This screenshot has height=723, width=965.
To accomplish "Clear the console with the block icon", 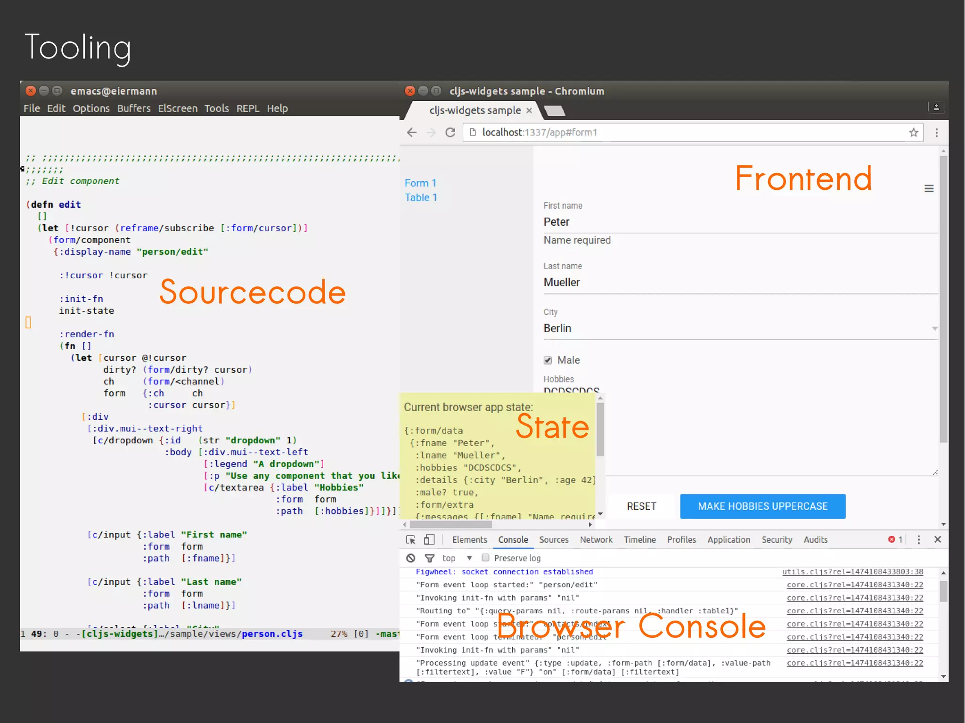I will coord(411,558).
